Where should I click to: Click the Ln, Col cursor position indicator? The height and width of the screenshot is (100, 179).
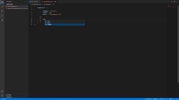tap(148, 99)
